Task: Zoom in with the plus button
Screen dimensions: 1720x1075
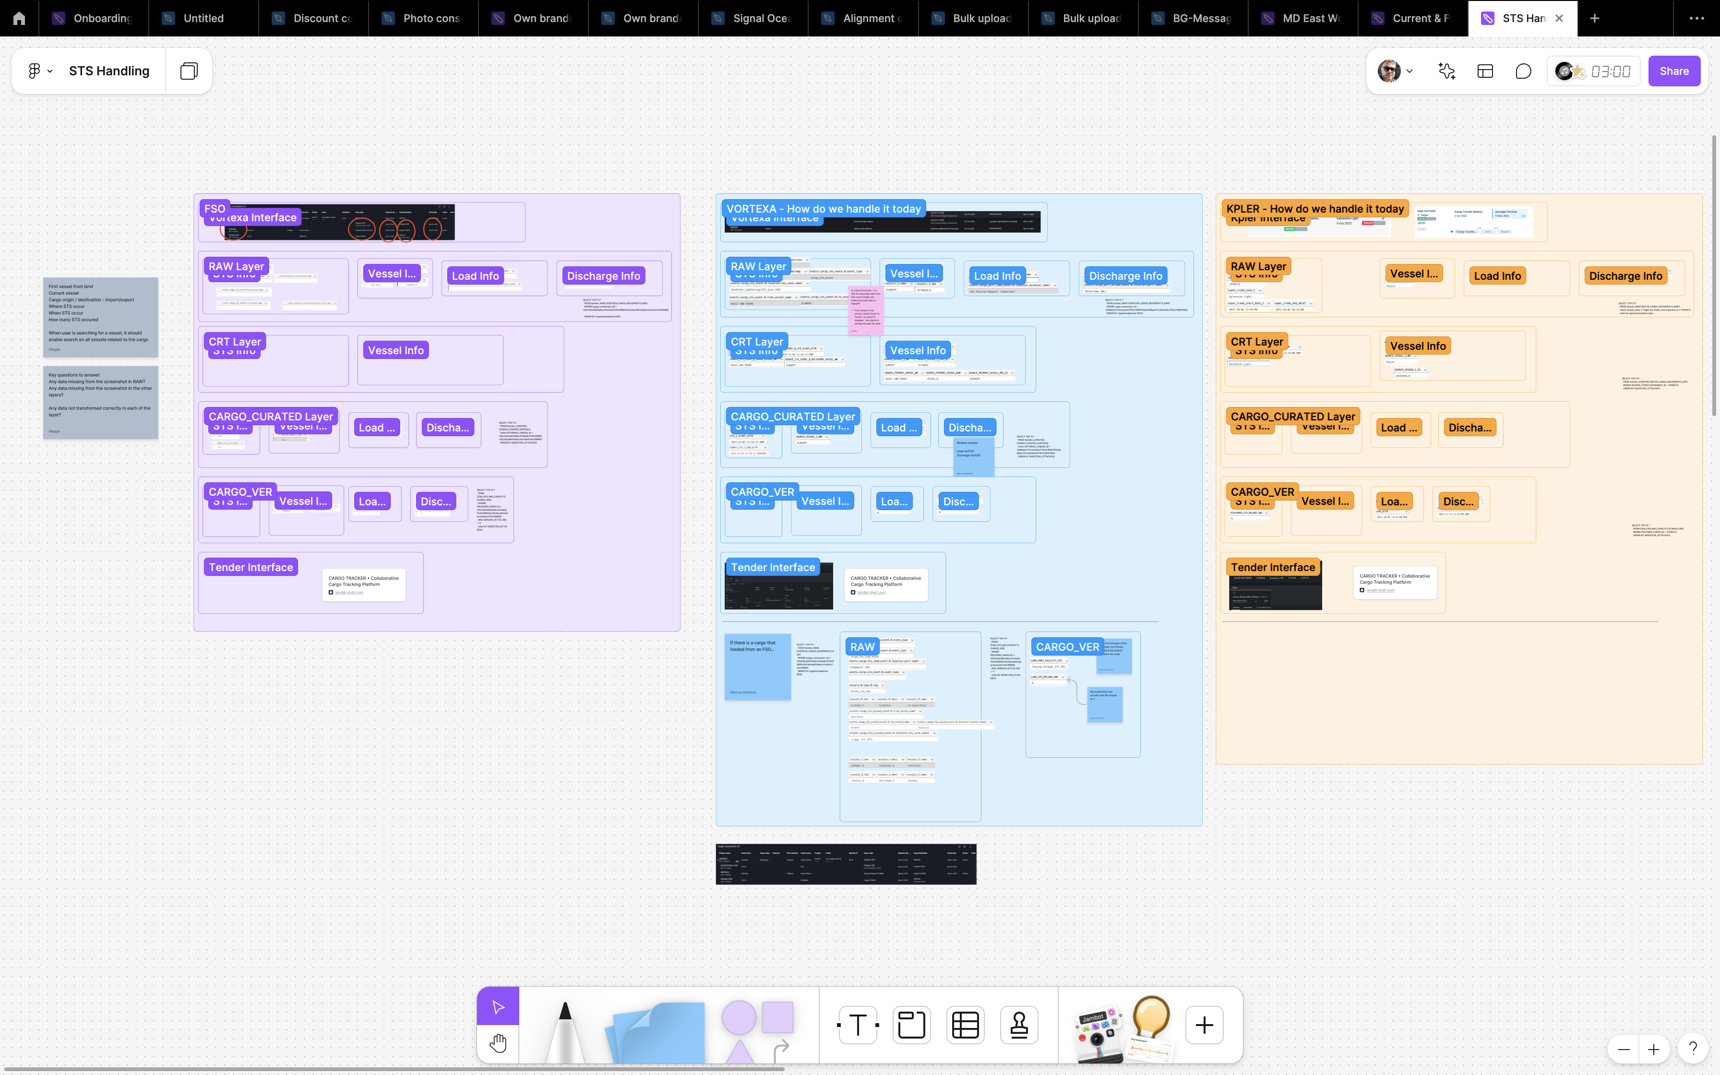Action: coord(1654,1050)
